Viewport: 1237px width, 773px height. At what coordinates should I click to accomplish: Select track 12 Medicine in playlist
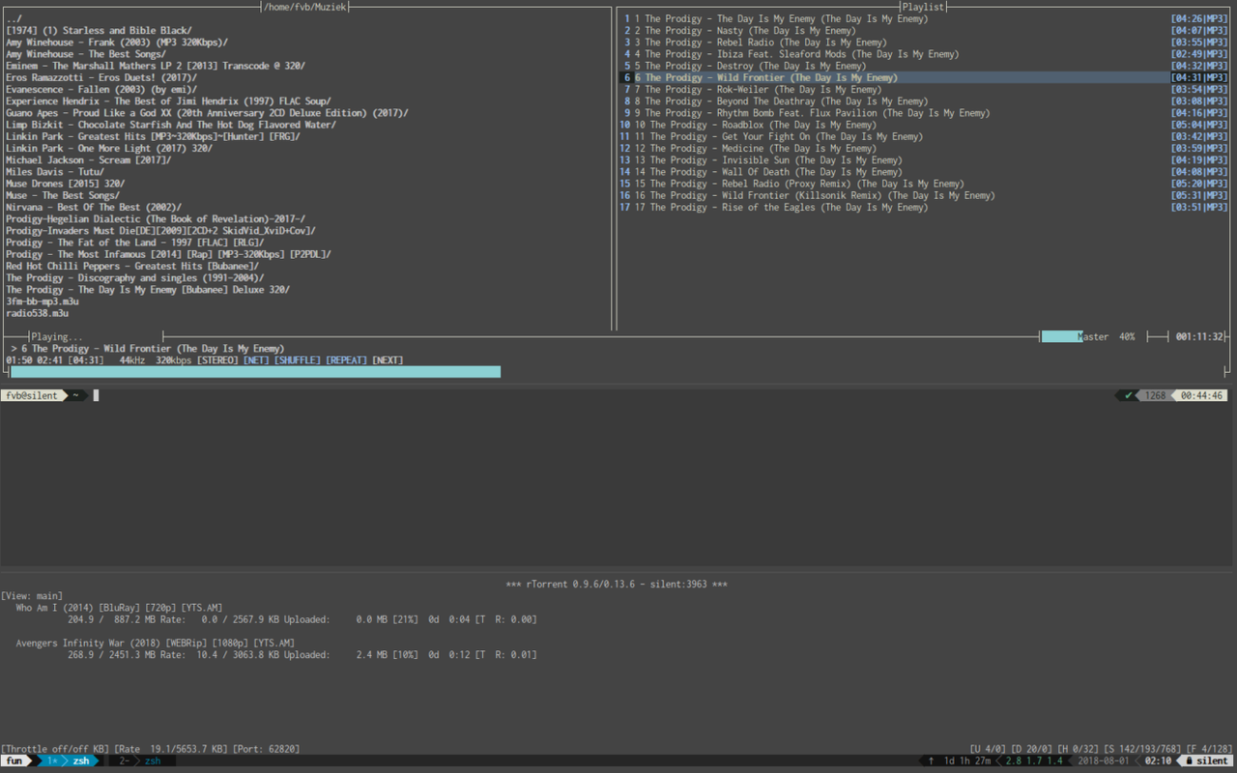point(924,149)
